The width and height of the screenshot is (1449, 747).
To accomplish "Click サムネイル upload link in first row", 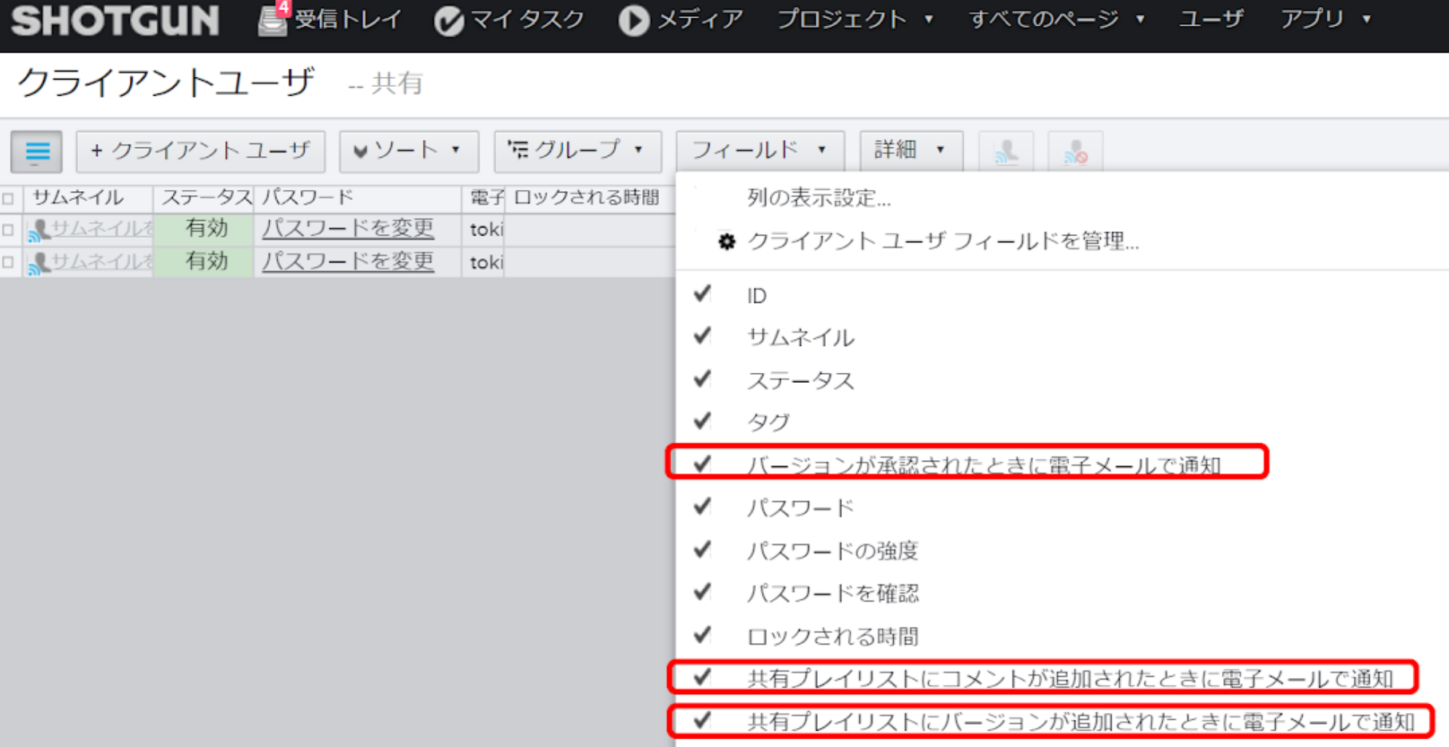I will (102, 229).
